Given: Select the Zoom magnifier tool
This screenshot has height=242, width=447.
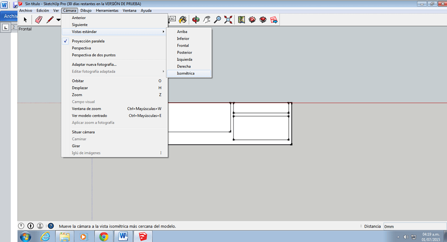Looking at the screenshot, I should (217, 20).
